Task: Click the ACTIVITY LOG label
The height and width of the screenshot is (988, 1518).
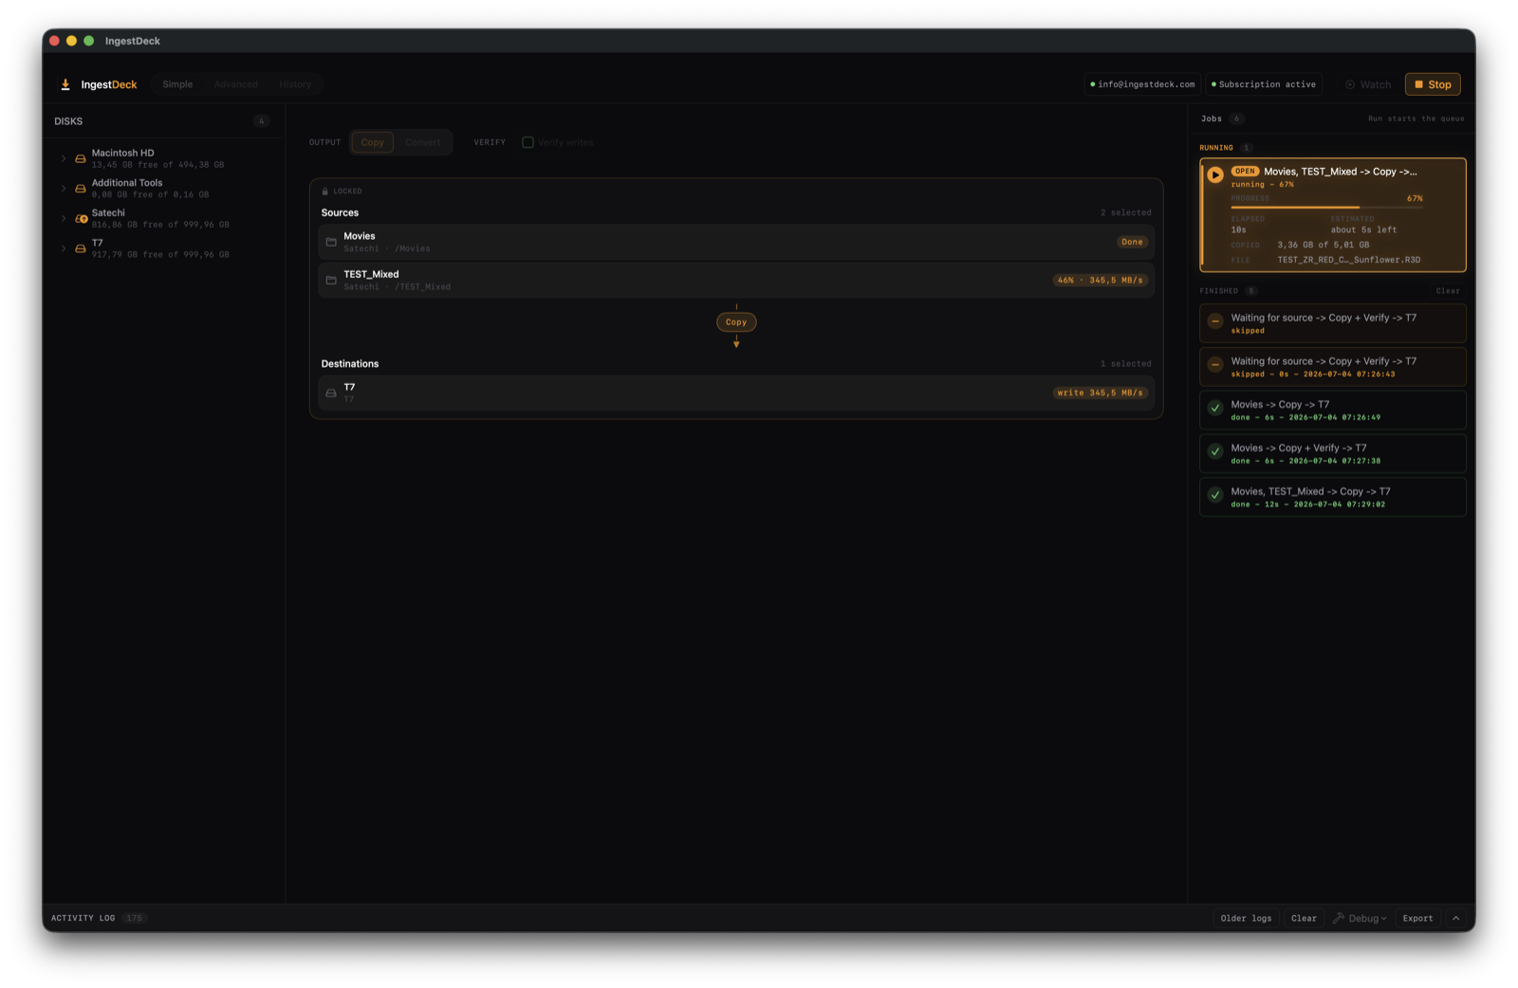Action: (x=83, y=918)
